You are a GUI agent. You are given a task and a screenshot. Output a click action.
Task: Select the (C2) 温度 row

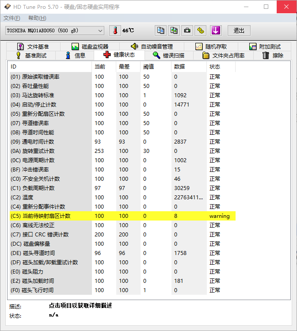pyautogui.click(x=122, y=198)
